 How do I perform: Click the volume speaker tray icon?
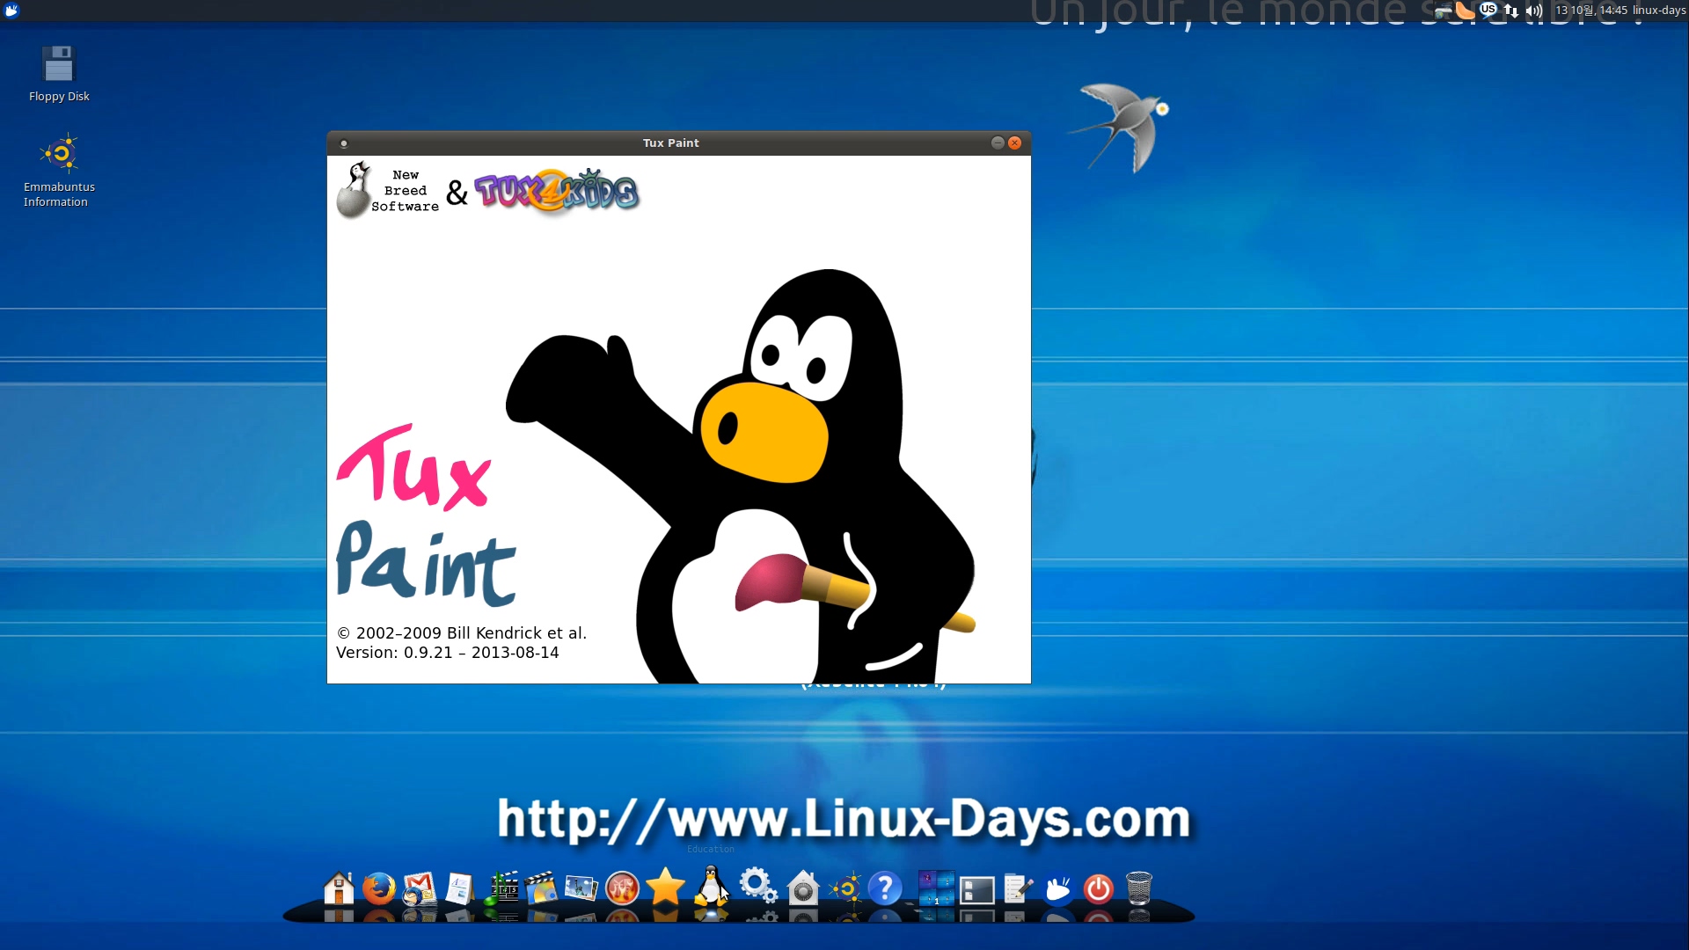(1534, 11)
